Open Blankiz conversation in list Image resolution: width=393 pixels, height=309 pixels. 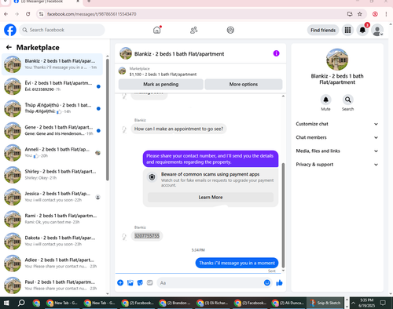[x=52, y=64]
